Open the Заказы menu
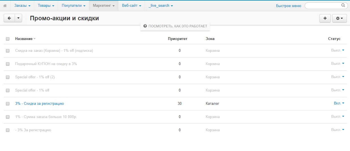Screen dimensions: 350x151 (22, 6)
